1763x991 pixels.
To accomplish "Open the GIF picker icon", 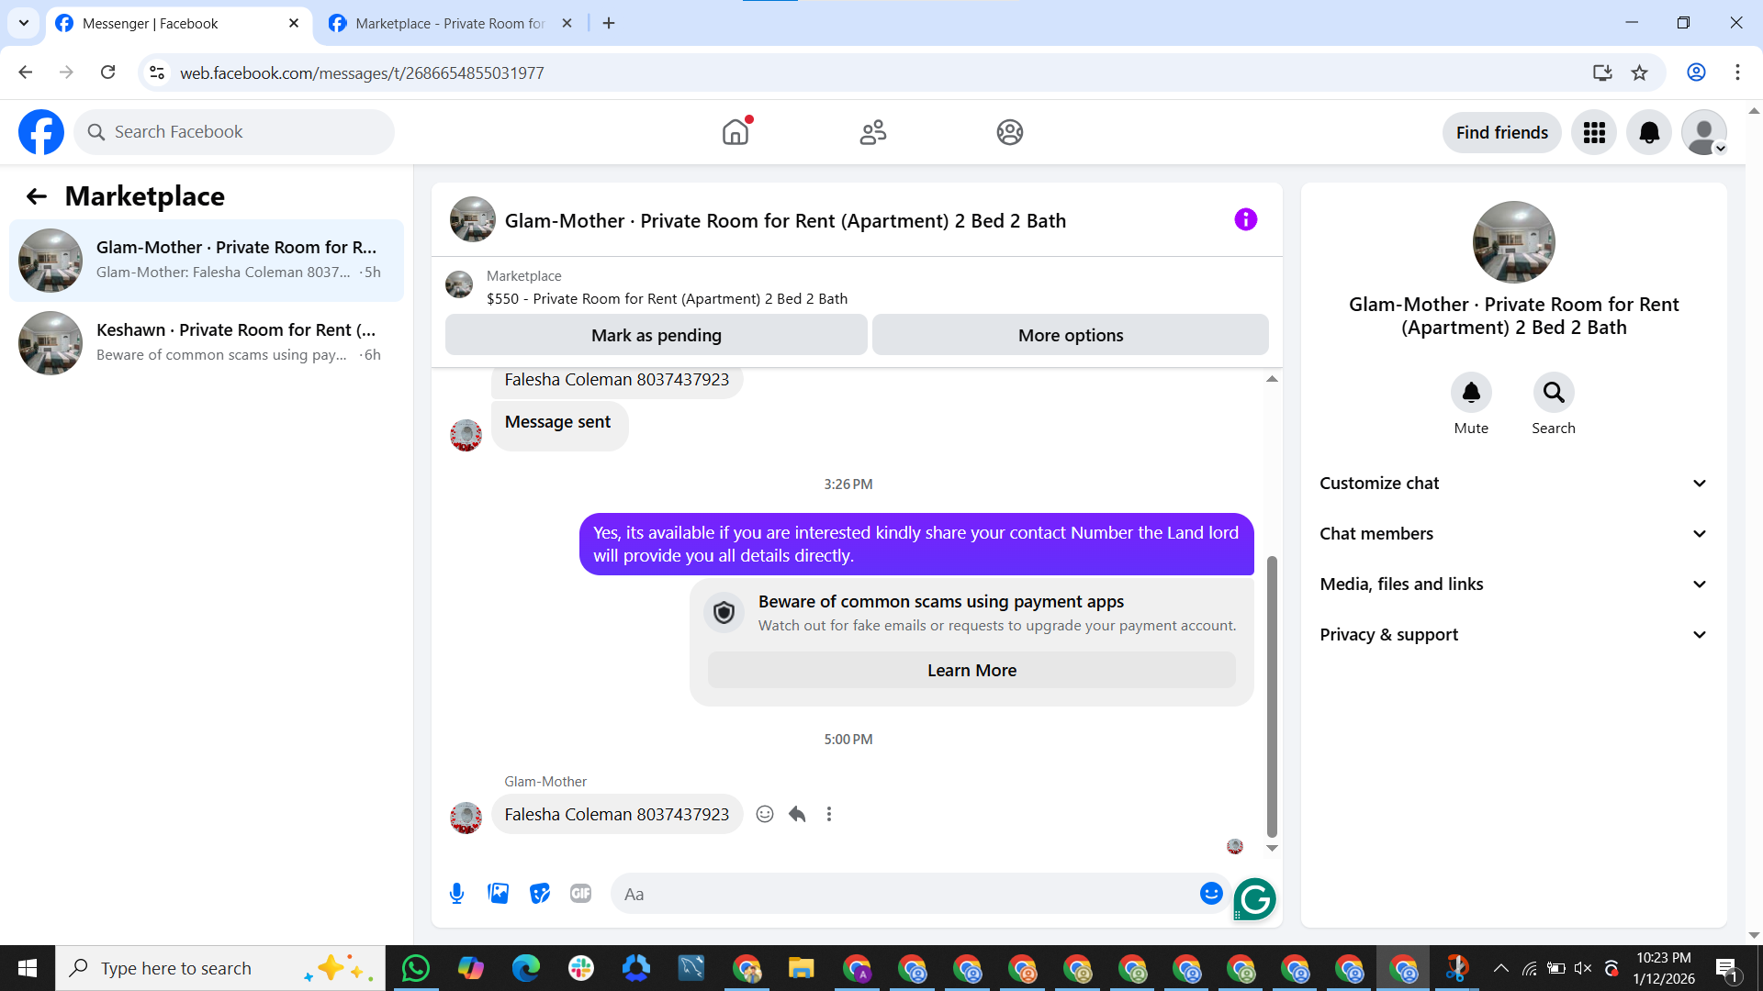I will [x=580, y=893].
